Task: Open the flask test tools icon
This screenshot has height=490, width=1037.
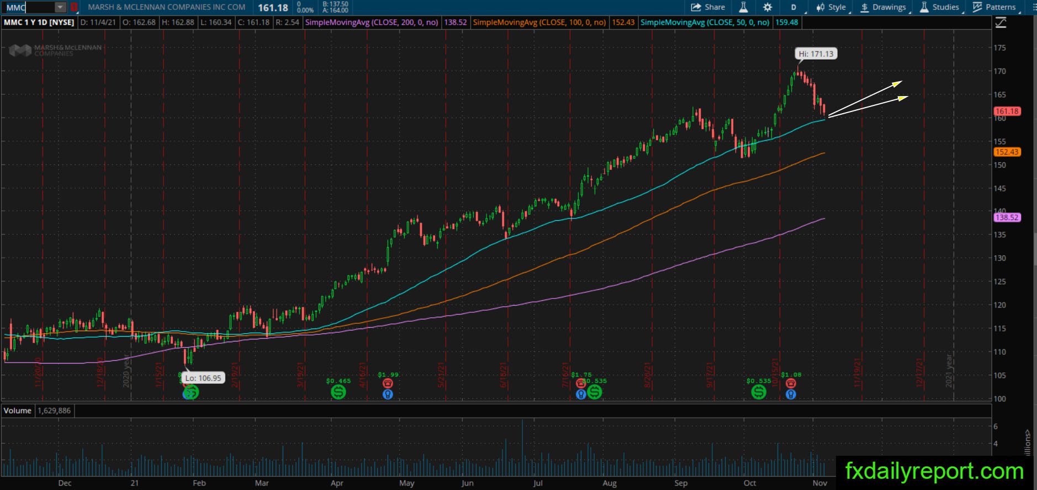Action: (x=743, y=7)
